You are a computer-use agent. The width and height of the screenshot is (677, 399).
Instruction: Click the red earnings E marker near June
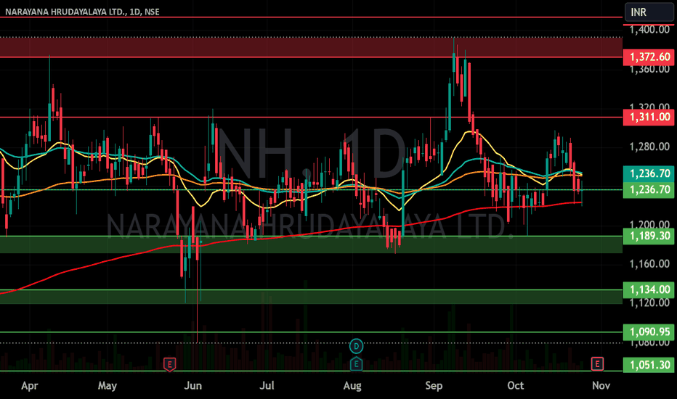[x=170, y=364]
